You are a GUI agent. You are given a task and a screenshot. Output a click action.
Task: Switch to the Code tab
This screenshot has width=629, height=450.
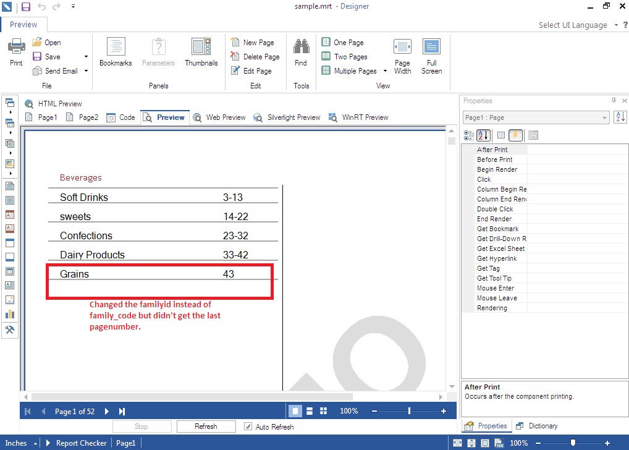click(x=120, y=117)
